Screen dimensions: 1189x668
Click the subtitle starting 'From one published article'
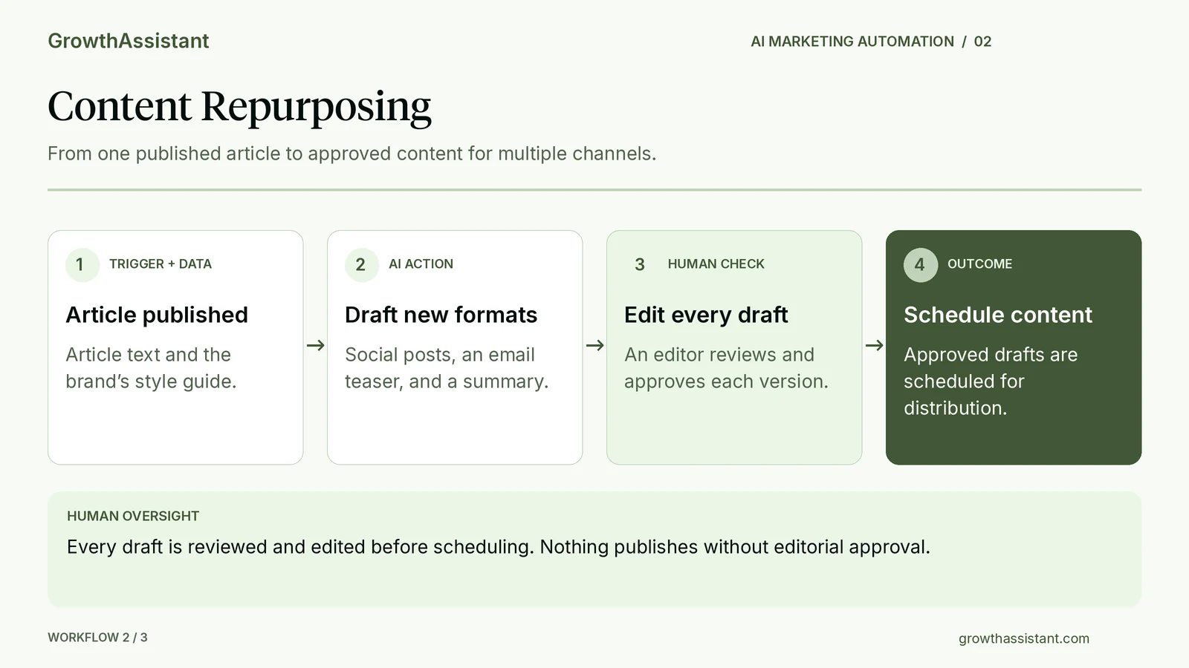click(x=351, y=154)
